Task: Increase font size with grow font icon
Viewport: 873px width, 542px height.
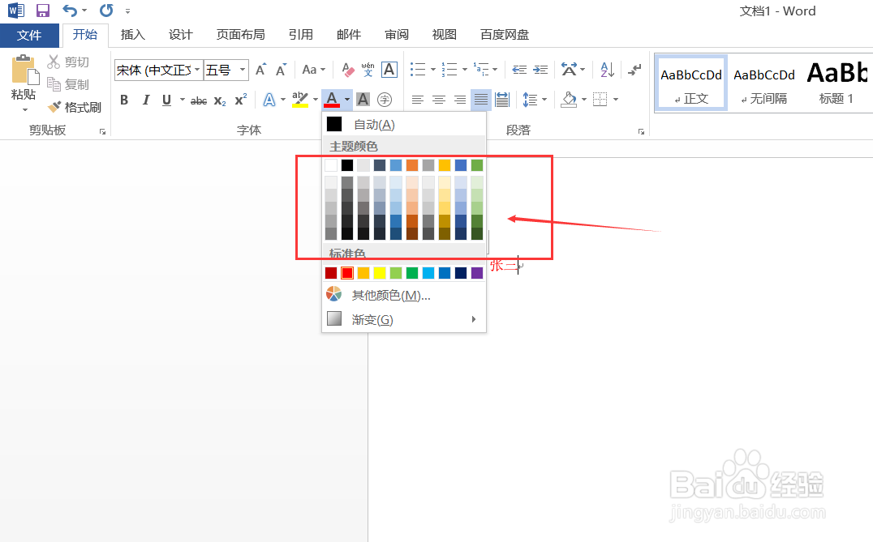Action: pyautogui.click(x=260, y=70)
